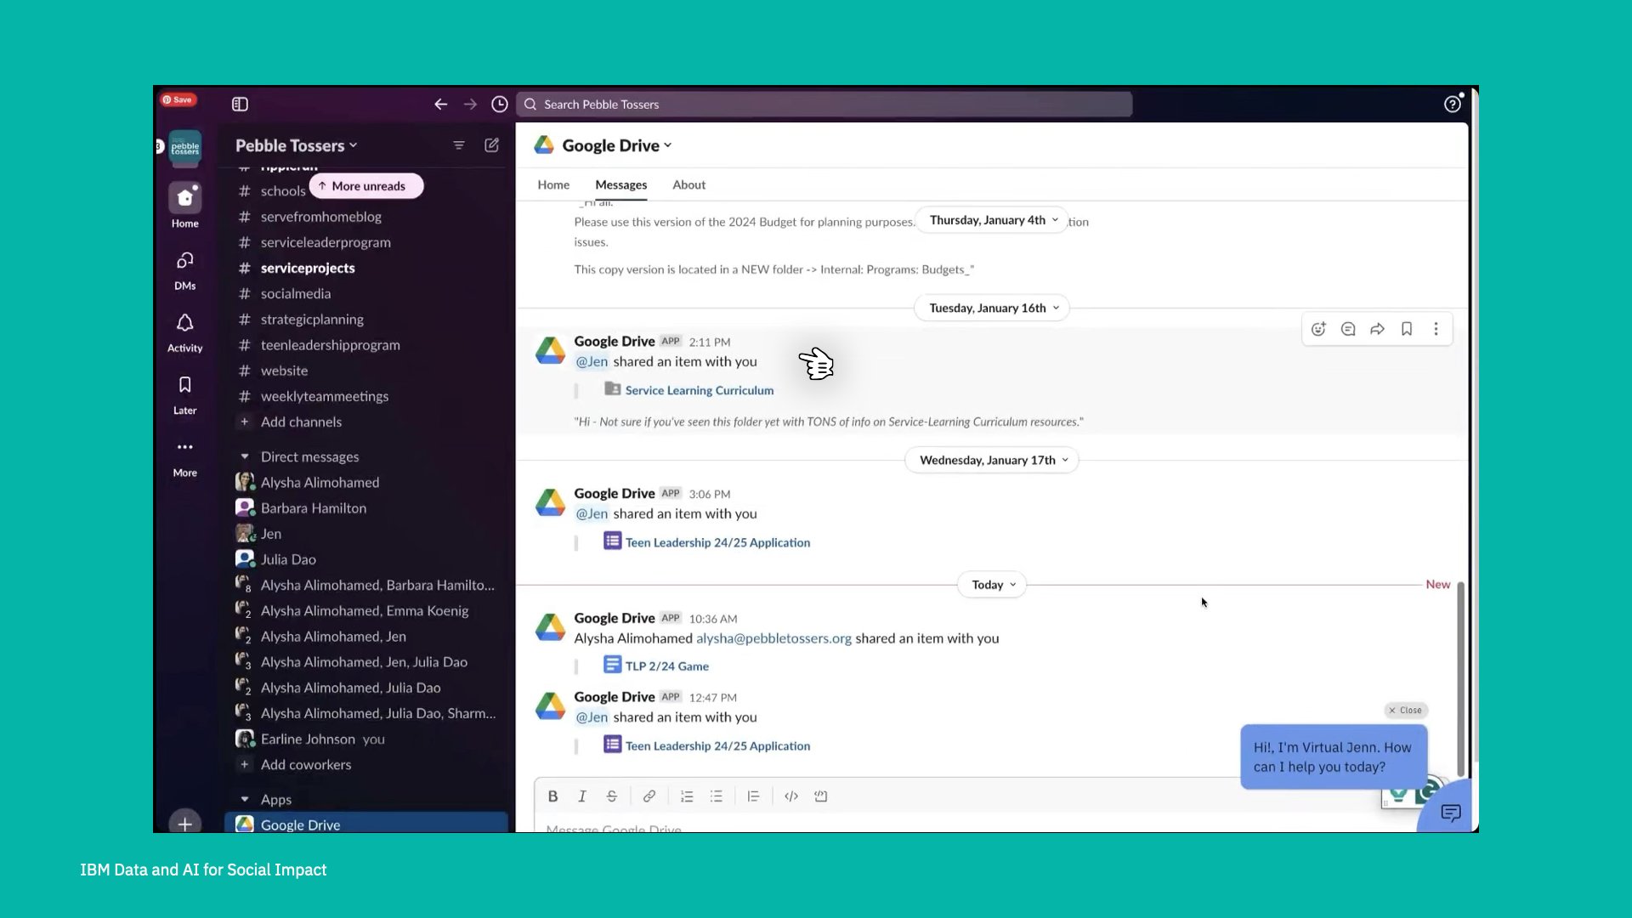Open the serviceprojects channel
Image resolution: width=1632 pixels, height=918 pixels.
pyautogui.click(x=308, y=268)
